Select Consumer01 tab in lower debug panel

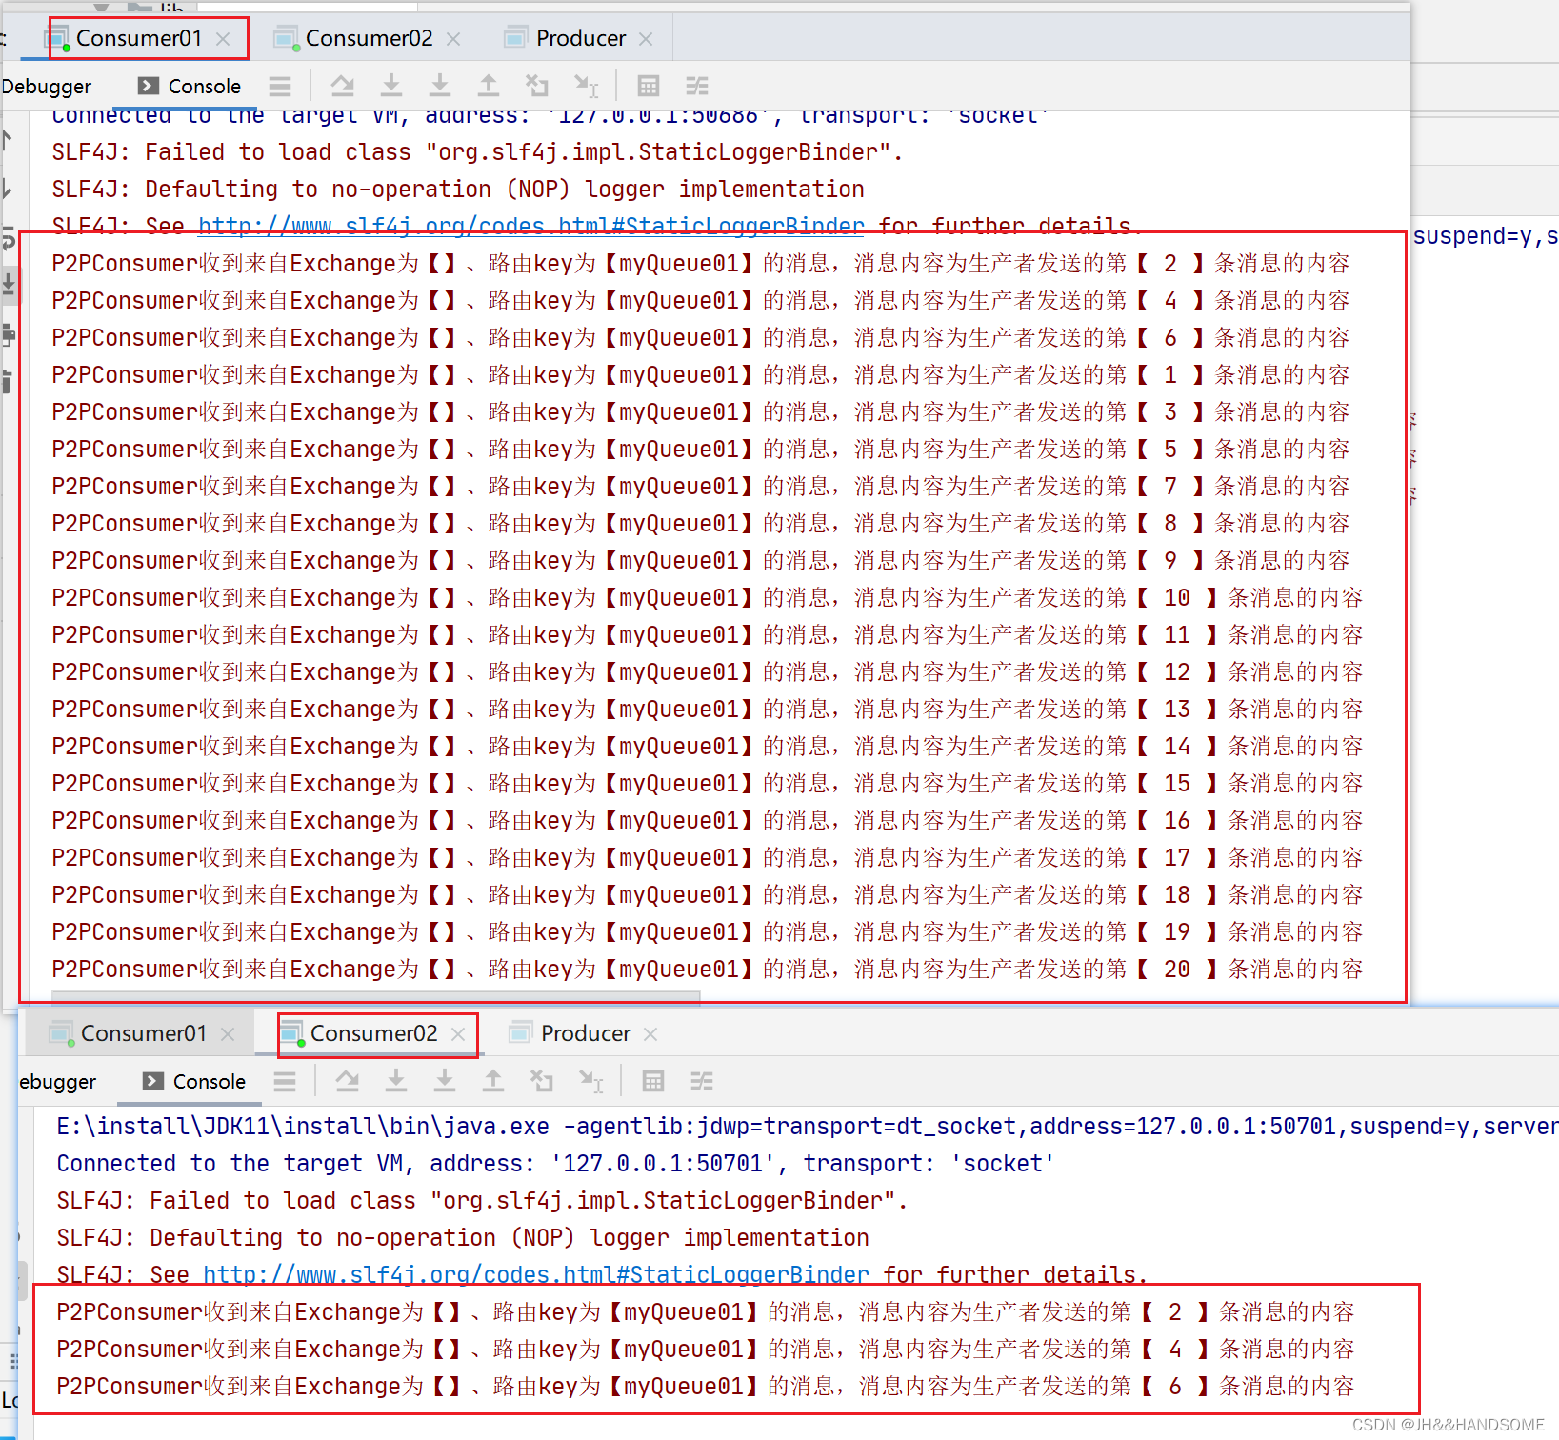click(144, 1033)
